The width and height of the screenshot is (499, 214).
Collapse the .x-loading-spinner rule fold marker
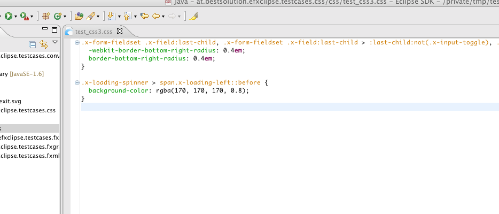tap(78, 83)
